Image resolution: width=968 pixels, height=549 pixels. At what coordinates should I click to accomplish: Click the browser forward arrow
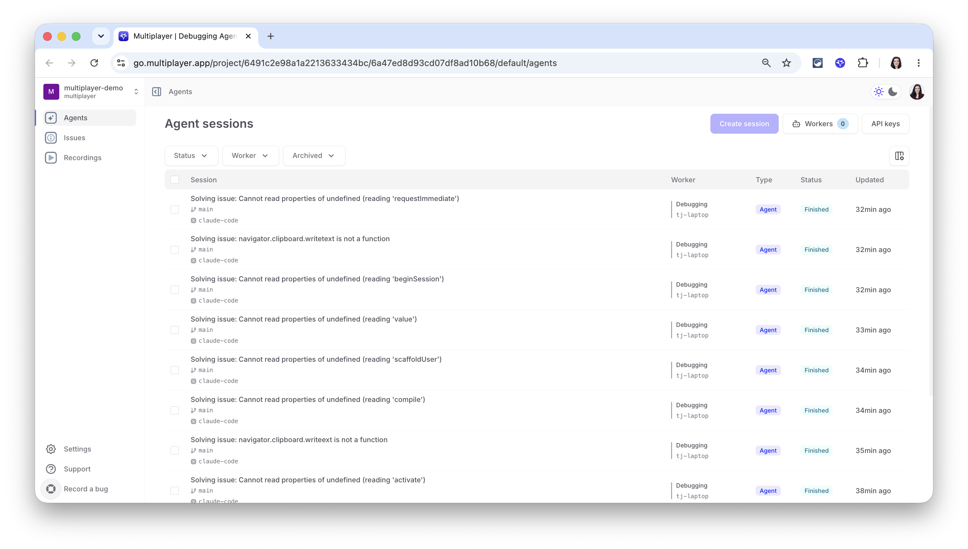72,63
